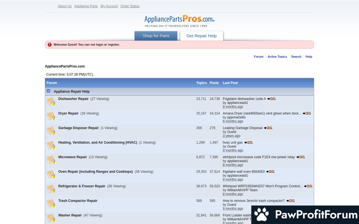Click the first orange page icon after 'Leaking Garbage Disposal'
Screen dimensions: 359x224
tap(268, 128)
